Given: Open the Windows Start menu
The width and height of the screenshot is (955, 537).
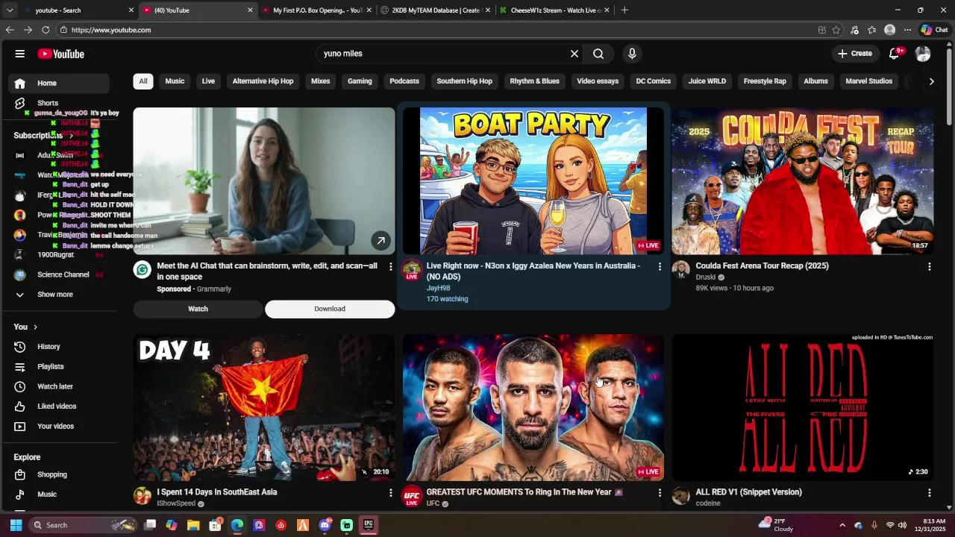Looking at the screenshot, I should [16, 525].
